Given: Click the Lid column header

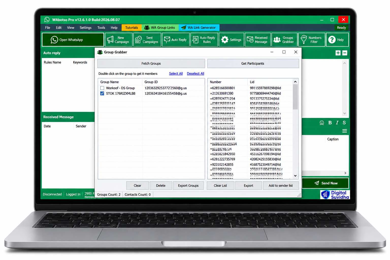Looking at the screenshot, I should click(252, 82).
